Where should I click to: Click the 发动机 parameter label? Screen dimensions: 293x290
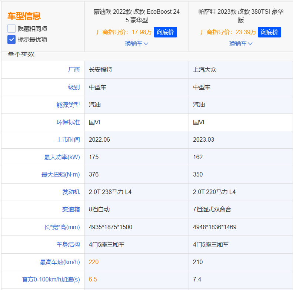[71, 192]
